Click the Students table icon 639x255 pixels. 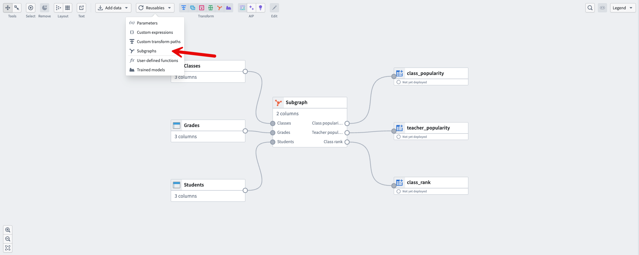pos(177,185)
